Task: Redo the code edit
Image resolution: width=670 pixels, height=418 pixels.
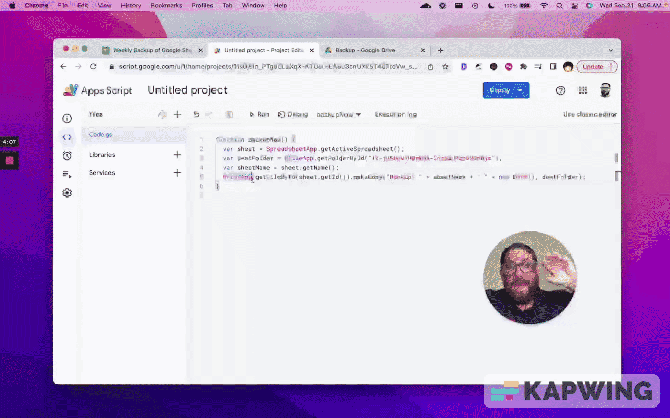Action: pyautogui.click(x=209, y=114)
